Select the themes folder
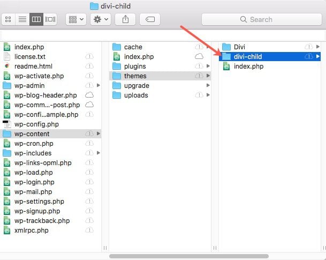The height and width of the screenshot is (260, 326). [136, 76]
